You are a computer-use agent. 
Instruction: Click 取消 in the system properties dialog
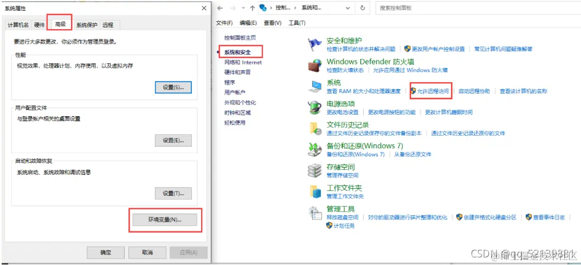[x=147, y=253]
